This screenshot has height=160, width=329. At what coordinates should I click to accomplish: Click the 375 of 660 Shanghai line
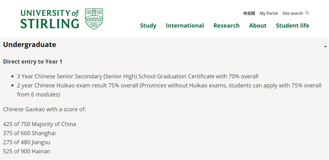tap(29, 133)
